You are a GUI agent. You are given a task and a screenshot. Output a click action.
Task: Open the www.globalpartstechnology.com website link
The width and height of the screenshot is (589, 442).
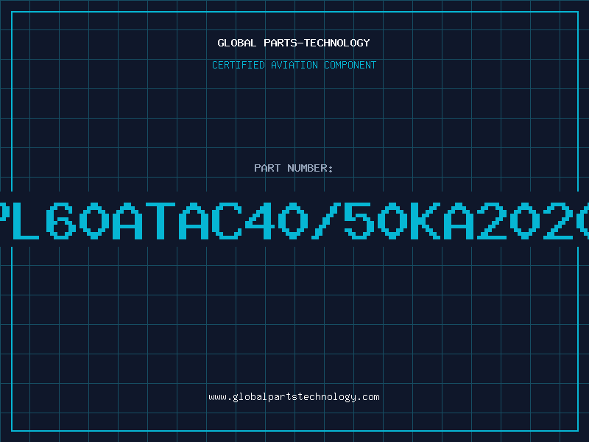[x=294, y=397]
